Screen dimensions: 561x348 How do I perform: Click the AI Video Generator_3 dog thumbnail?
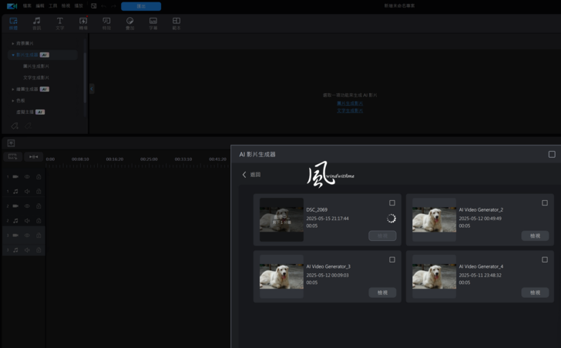click(281, 272)
